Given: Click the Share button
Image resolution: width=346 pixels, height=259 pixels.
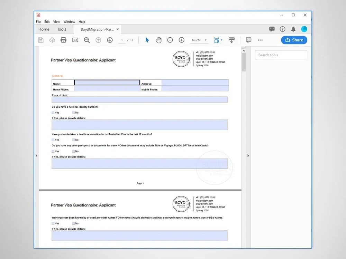Looking at the screenshot, I should point(294,40).
